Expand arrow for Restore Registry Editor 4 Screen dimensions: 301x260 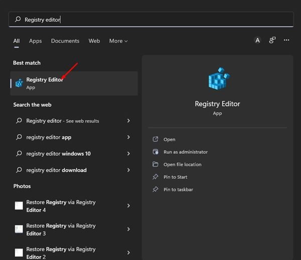pyautogui.click(x=128, y=206)
